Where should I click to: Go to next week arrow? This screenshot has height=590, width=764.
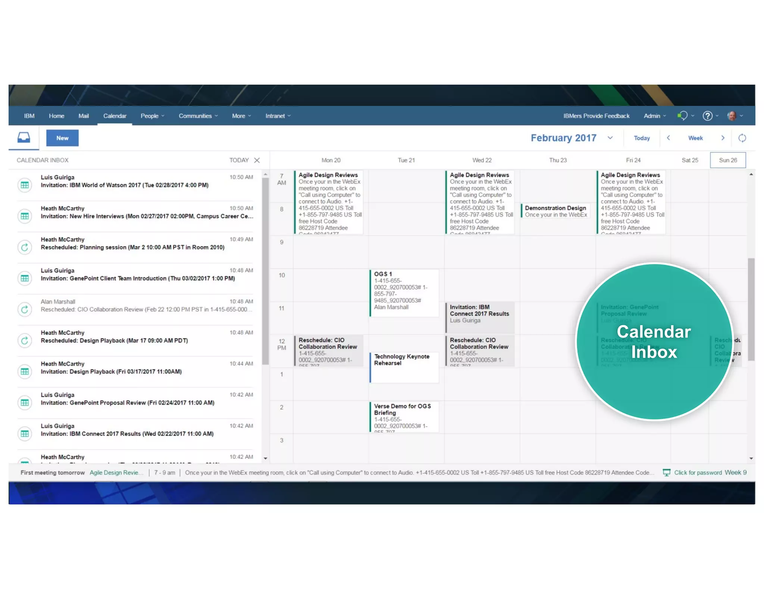723,138
